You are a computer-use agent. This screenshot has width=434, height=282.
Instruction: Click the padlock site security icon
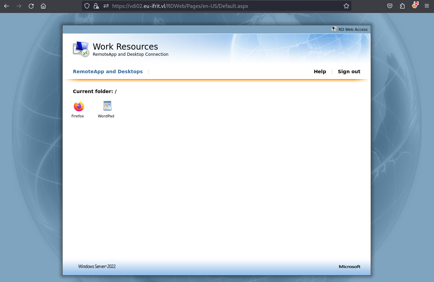(96, 6)
